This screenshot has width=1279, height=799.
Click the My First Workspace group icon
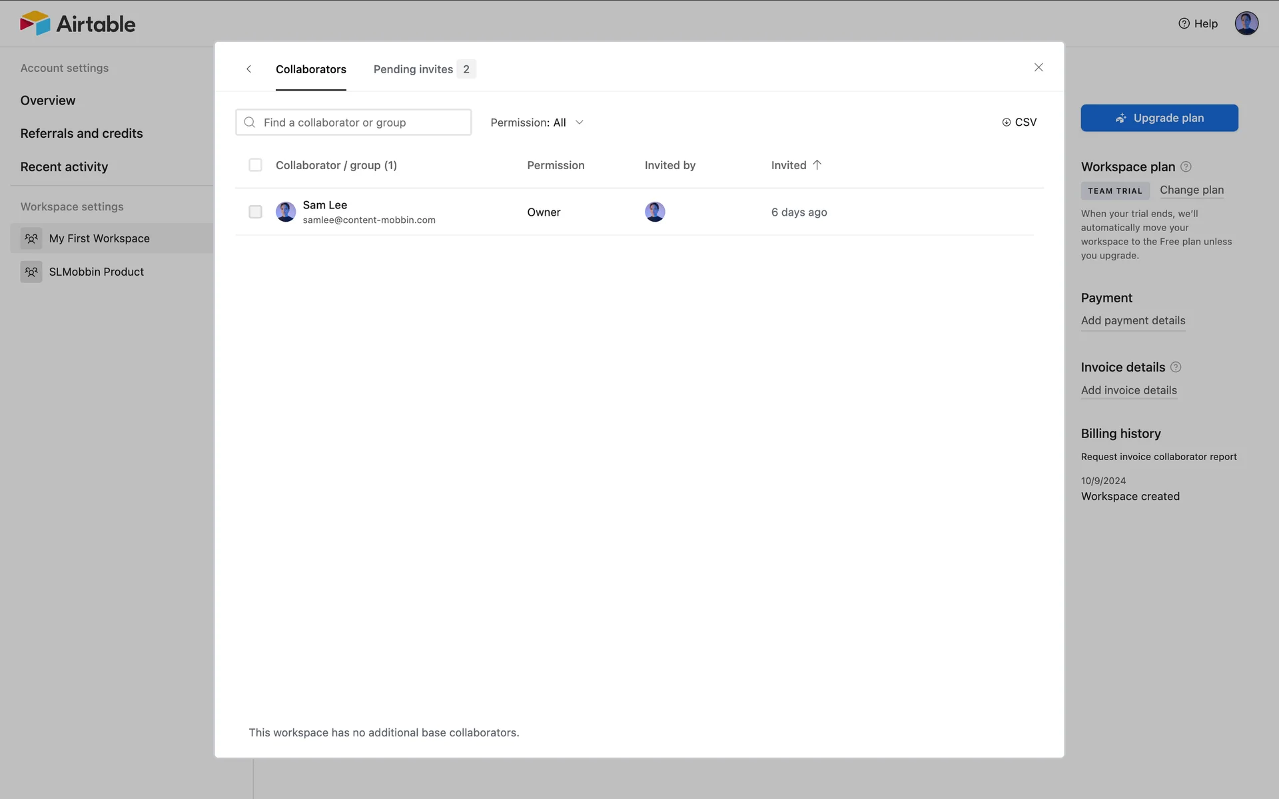click(31, 238)
